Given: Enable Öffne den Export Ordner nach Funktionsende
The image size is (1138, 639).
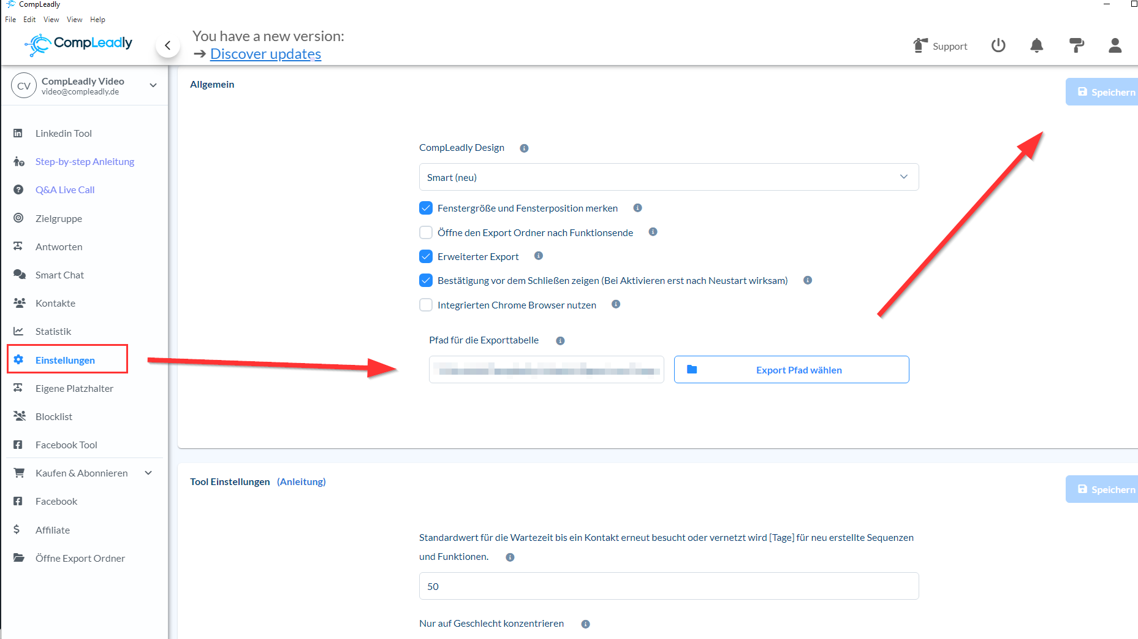Looking at the screenshot, I should 426,232.
